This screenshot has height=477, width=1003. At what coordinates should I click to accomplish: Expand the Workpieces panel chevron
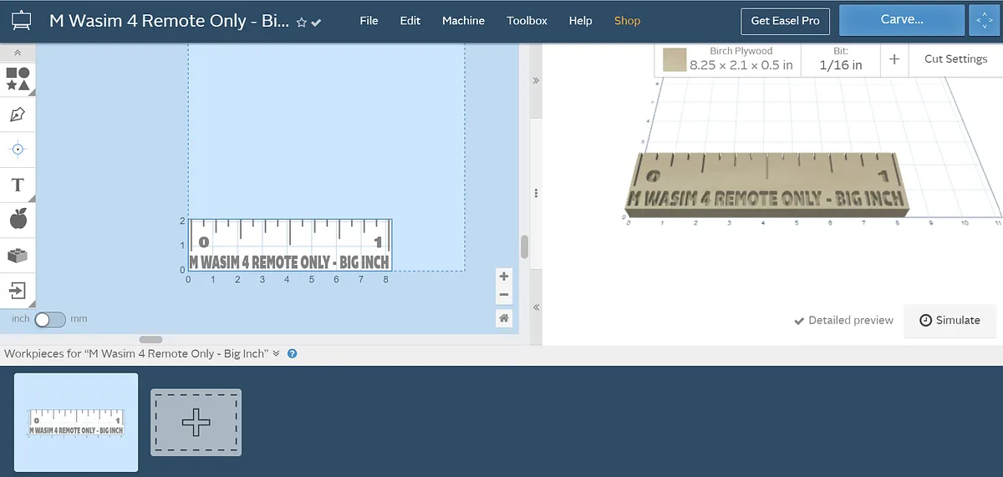pos(276,353)
